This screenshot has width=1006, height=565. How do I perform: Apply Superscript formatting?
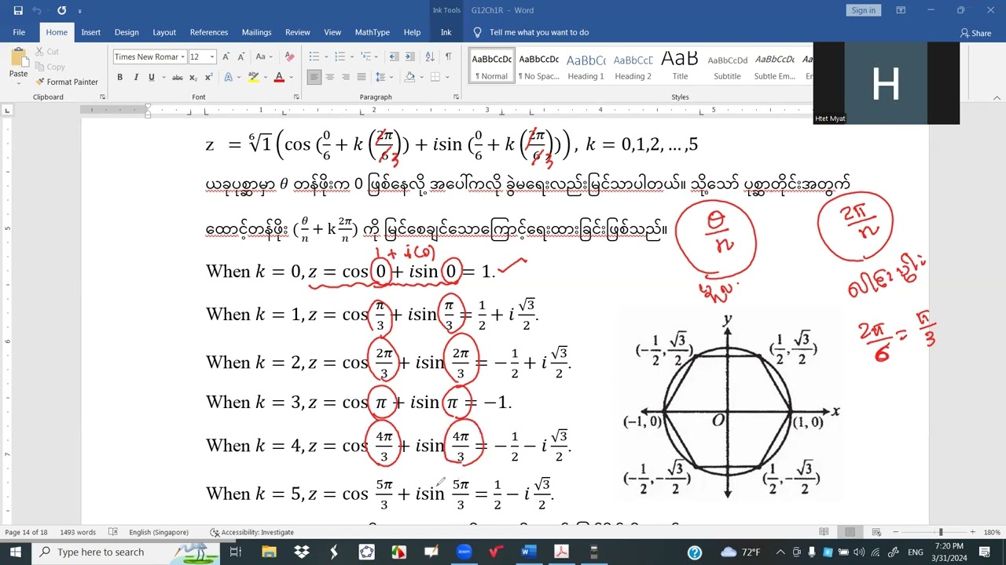[x=208, y=77]
